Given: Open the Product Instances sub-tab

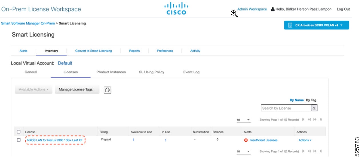Looking at the screenshot, I should tap(111, 72).
